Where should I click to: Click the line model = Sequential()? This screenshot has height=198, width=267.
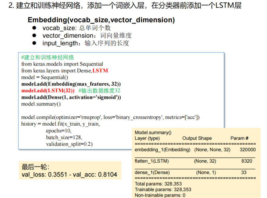[44, 77]
